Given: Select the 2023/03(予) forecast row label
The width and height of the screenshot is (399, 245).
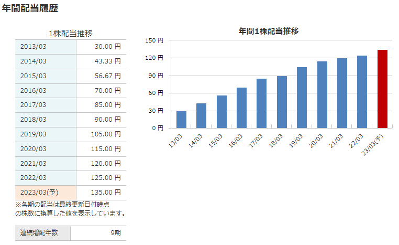Looking at the screenshot, I should coord(39,193).
